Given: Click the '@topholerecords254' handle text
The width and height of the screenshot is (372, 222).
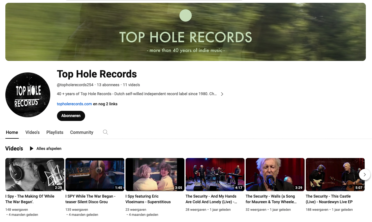Looking at the screenshot, I should pyautogui.click(x=75, y=85).
